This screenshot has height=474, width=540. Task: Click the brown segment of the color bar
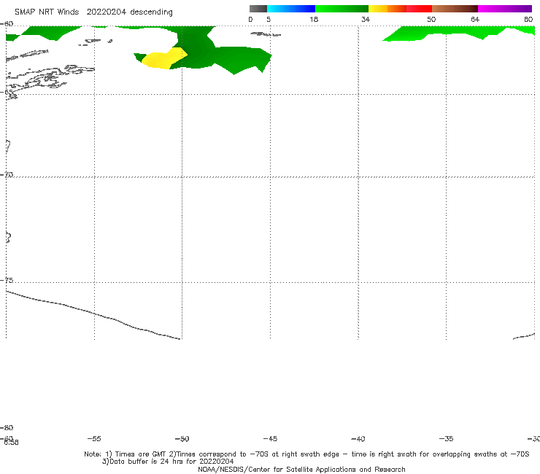(x=455, y=9)
